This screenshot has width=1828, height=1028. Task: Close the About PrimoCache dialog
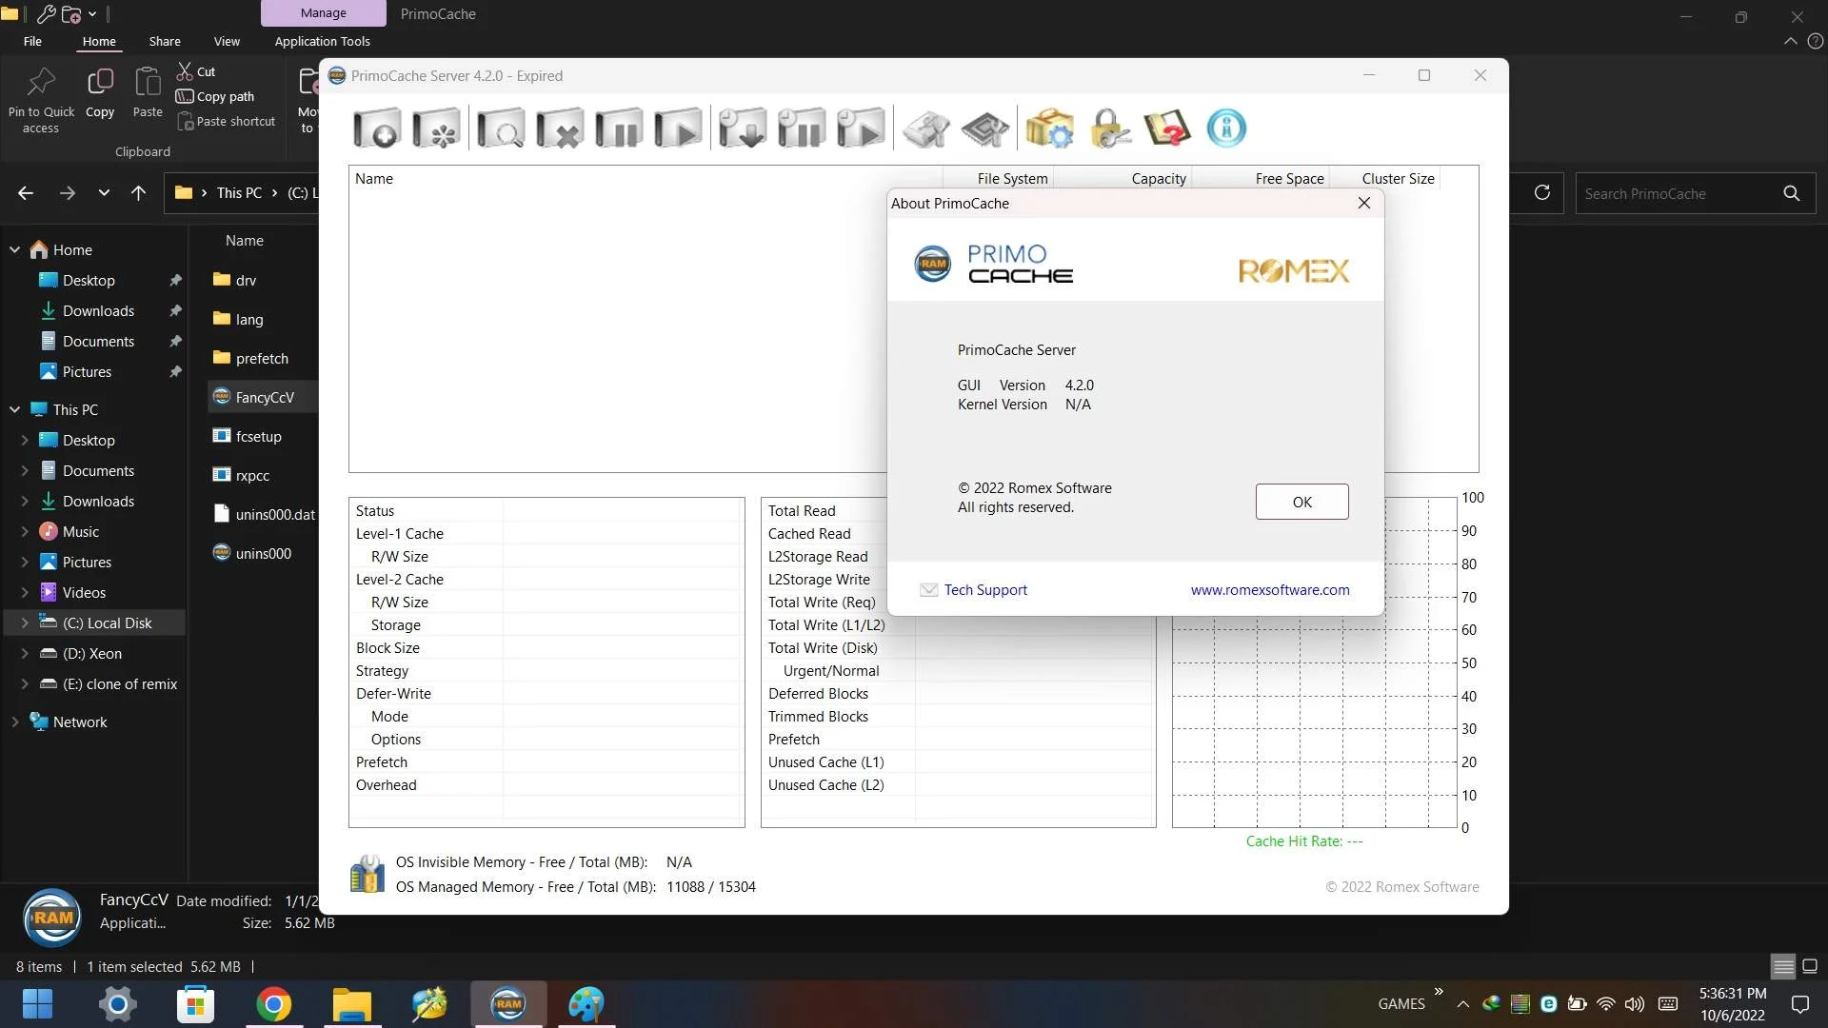pos(1364,203)
